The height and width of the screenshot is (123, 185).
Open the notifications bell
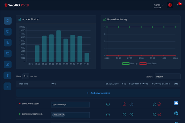[x=178, y=5]
